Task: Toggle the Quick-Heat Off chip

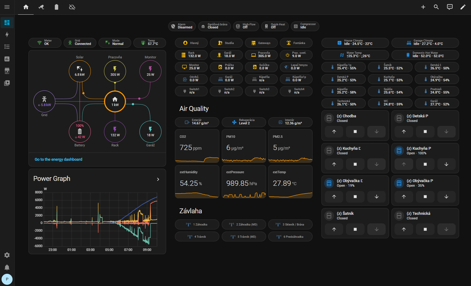Action: [x=275, y=26]
